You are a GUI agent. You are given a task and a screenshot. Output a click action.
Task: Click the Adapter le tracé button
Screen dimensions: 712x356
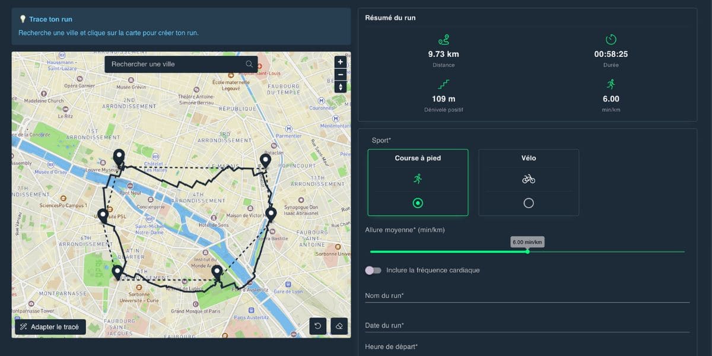click(x=50, y=327)
